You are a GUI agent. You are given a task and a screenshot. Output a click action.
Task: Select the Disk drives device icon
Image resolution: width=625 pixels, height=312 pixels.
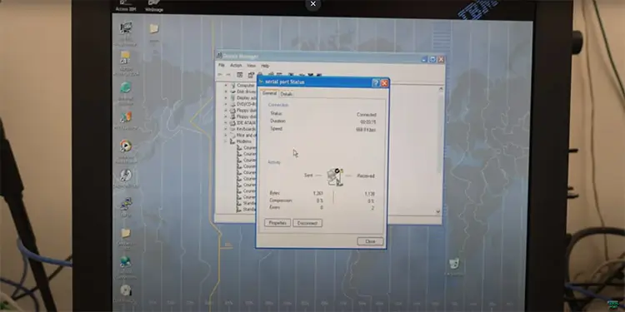[x=233, y=92]
